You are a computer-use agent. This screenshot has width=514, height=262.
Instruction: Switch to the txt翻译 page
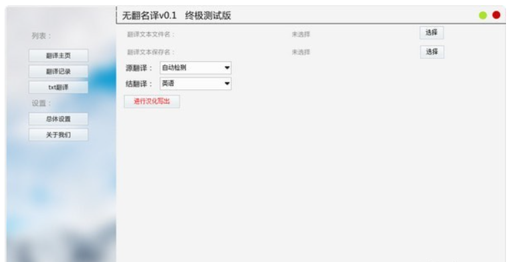tap(58, 87)
